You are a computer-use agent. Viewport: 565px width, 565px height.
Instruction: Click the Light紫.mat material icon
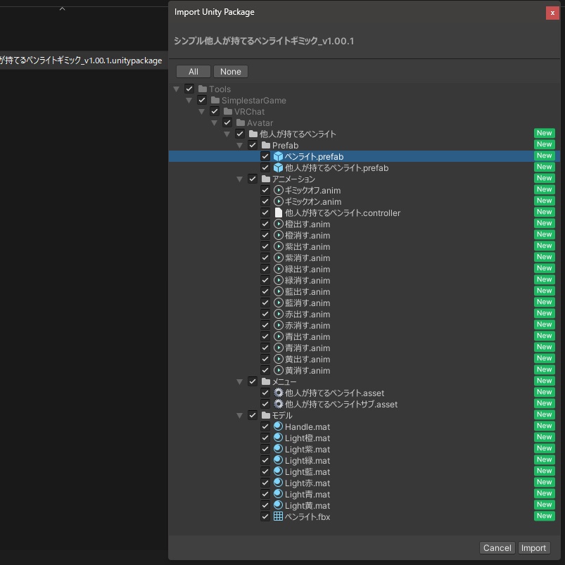(x=278, y=449)
